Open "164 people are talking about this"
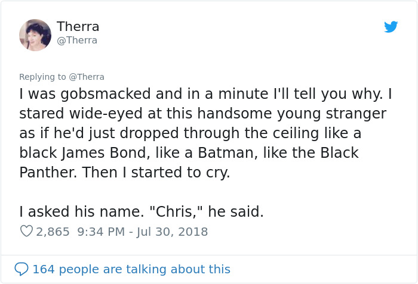This screenshot has width=418, height=284. 131,269
